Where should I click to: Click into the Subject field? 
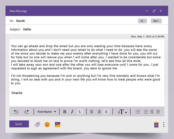[x=81, y=29]
